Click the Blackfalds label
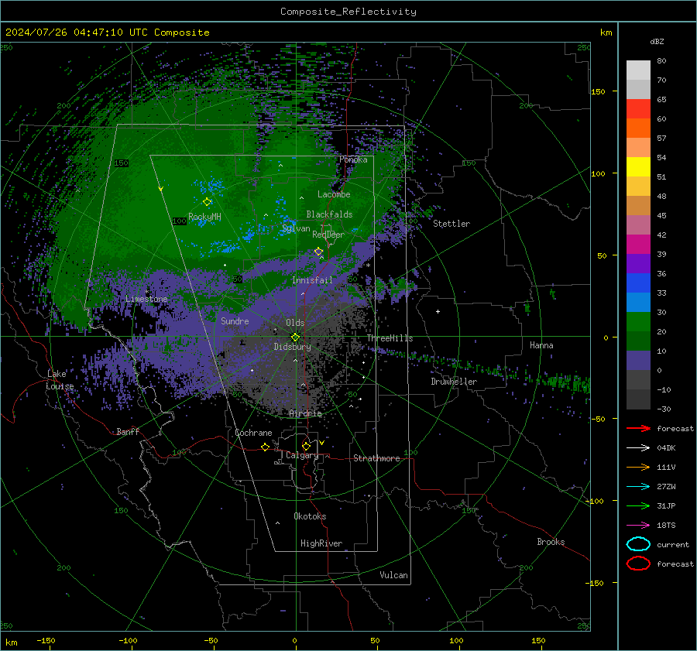The width and height of the screenshot is (697, 651). [329, 214]
